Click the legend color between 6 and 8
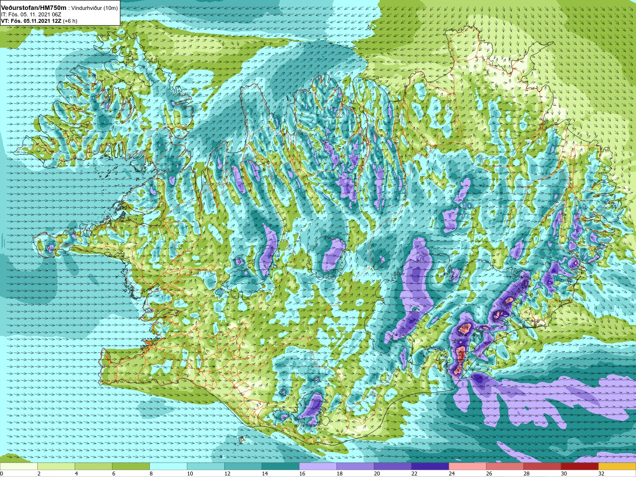The height and width of the screenshot is (477, 636). pyautogui.click(x=131, y=466)
